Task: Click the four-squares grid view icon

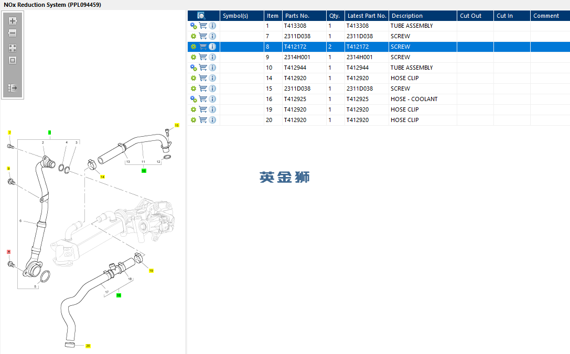Action: (x=13, y=48)
